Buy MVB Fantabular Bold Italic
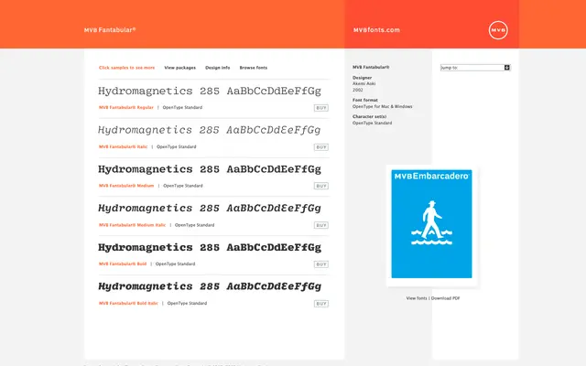Screen dimensions: 586x366 [x=321, y=304]
